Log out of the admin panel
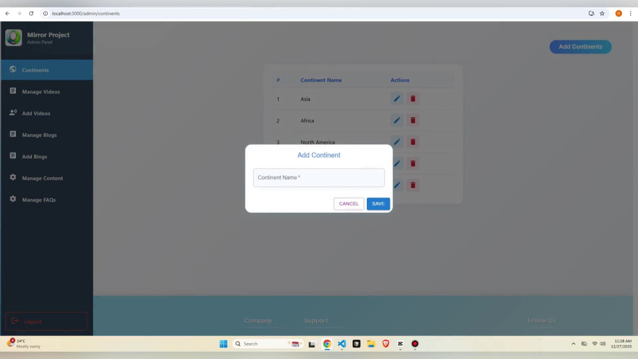Screen dimensions: 638x359 click(47, 321)
